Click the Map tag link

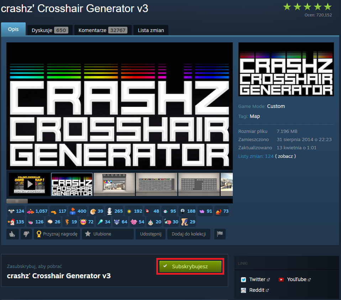pyautogui.click(x=255, y=116)
